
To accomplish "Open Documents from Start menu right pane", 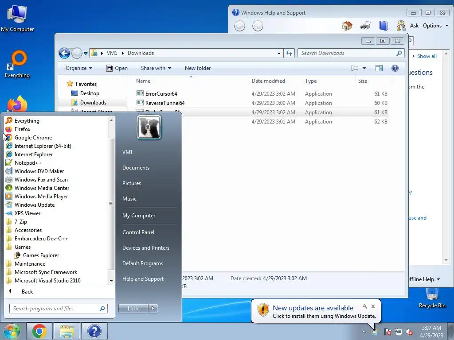I will pyautogui.click(x=136, y=168).
